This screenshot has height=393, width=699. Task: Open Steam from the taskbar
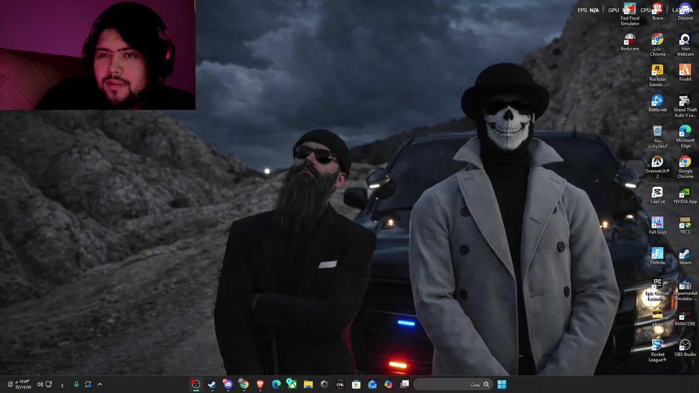coord(212,384)
